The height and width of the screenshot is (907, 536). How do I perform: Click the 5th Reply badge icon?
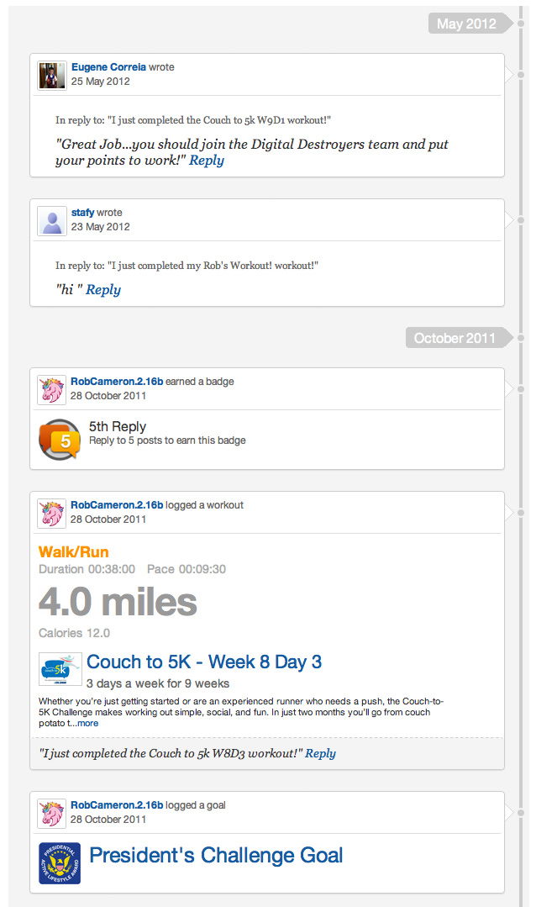coord(59,440)
